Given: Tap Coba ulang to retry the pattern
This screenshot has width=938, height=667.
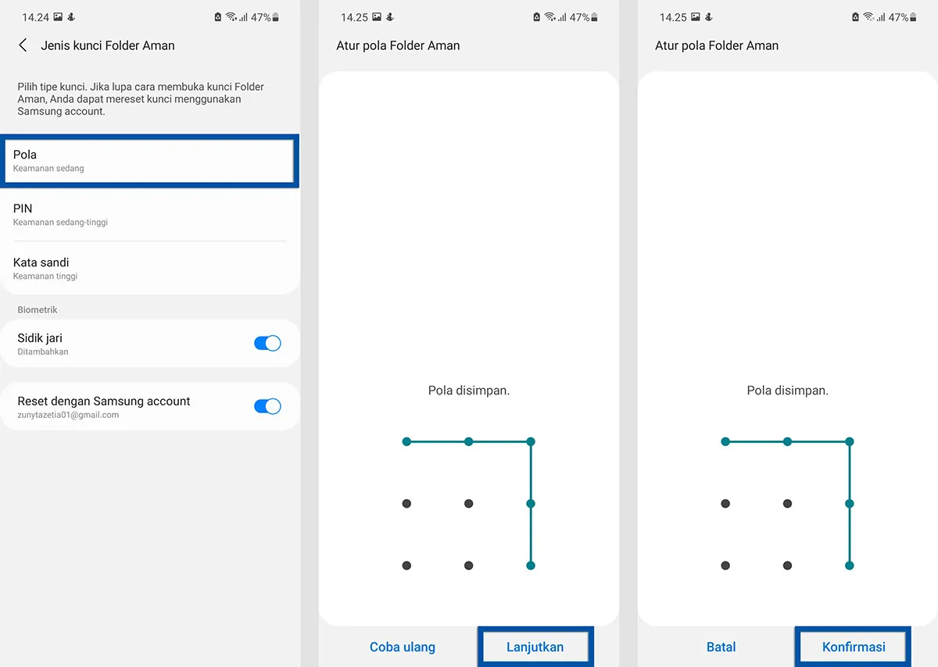Looking at the screenshot, I should [402, 647].
